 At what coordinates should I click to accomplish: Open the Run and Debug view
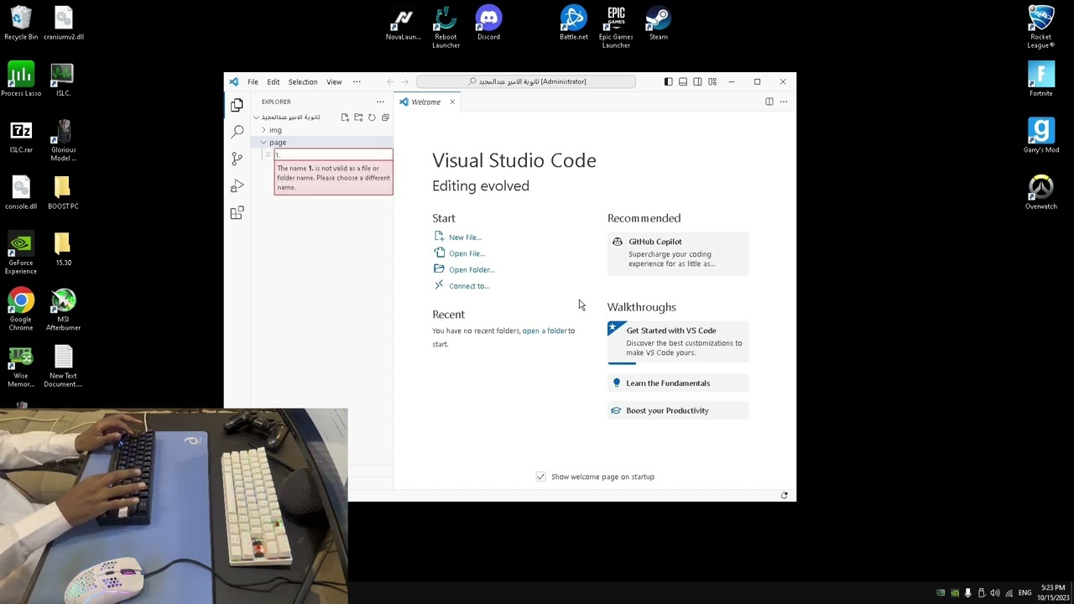pyautogui.click(x=237, y=185)
